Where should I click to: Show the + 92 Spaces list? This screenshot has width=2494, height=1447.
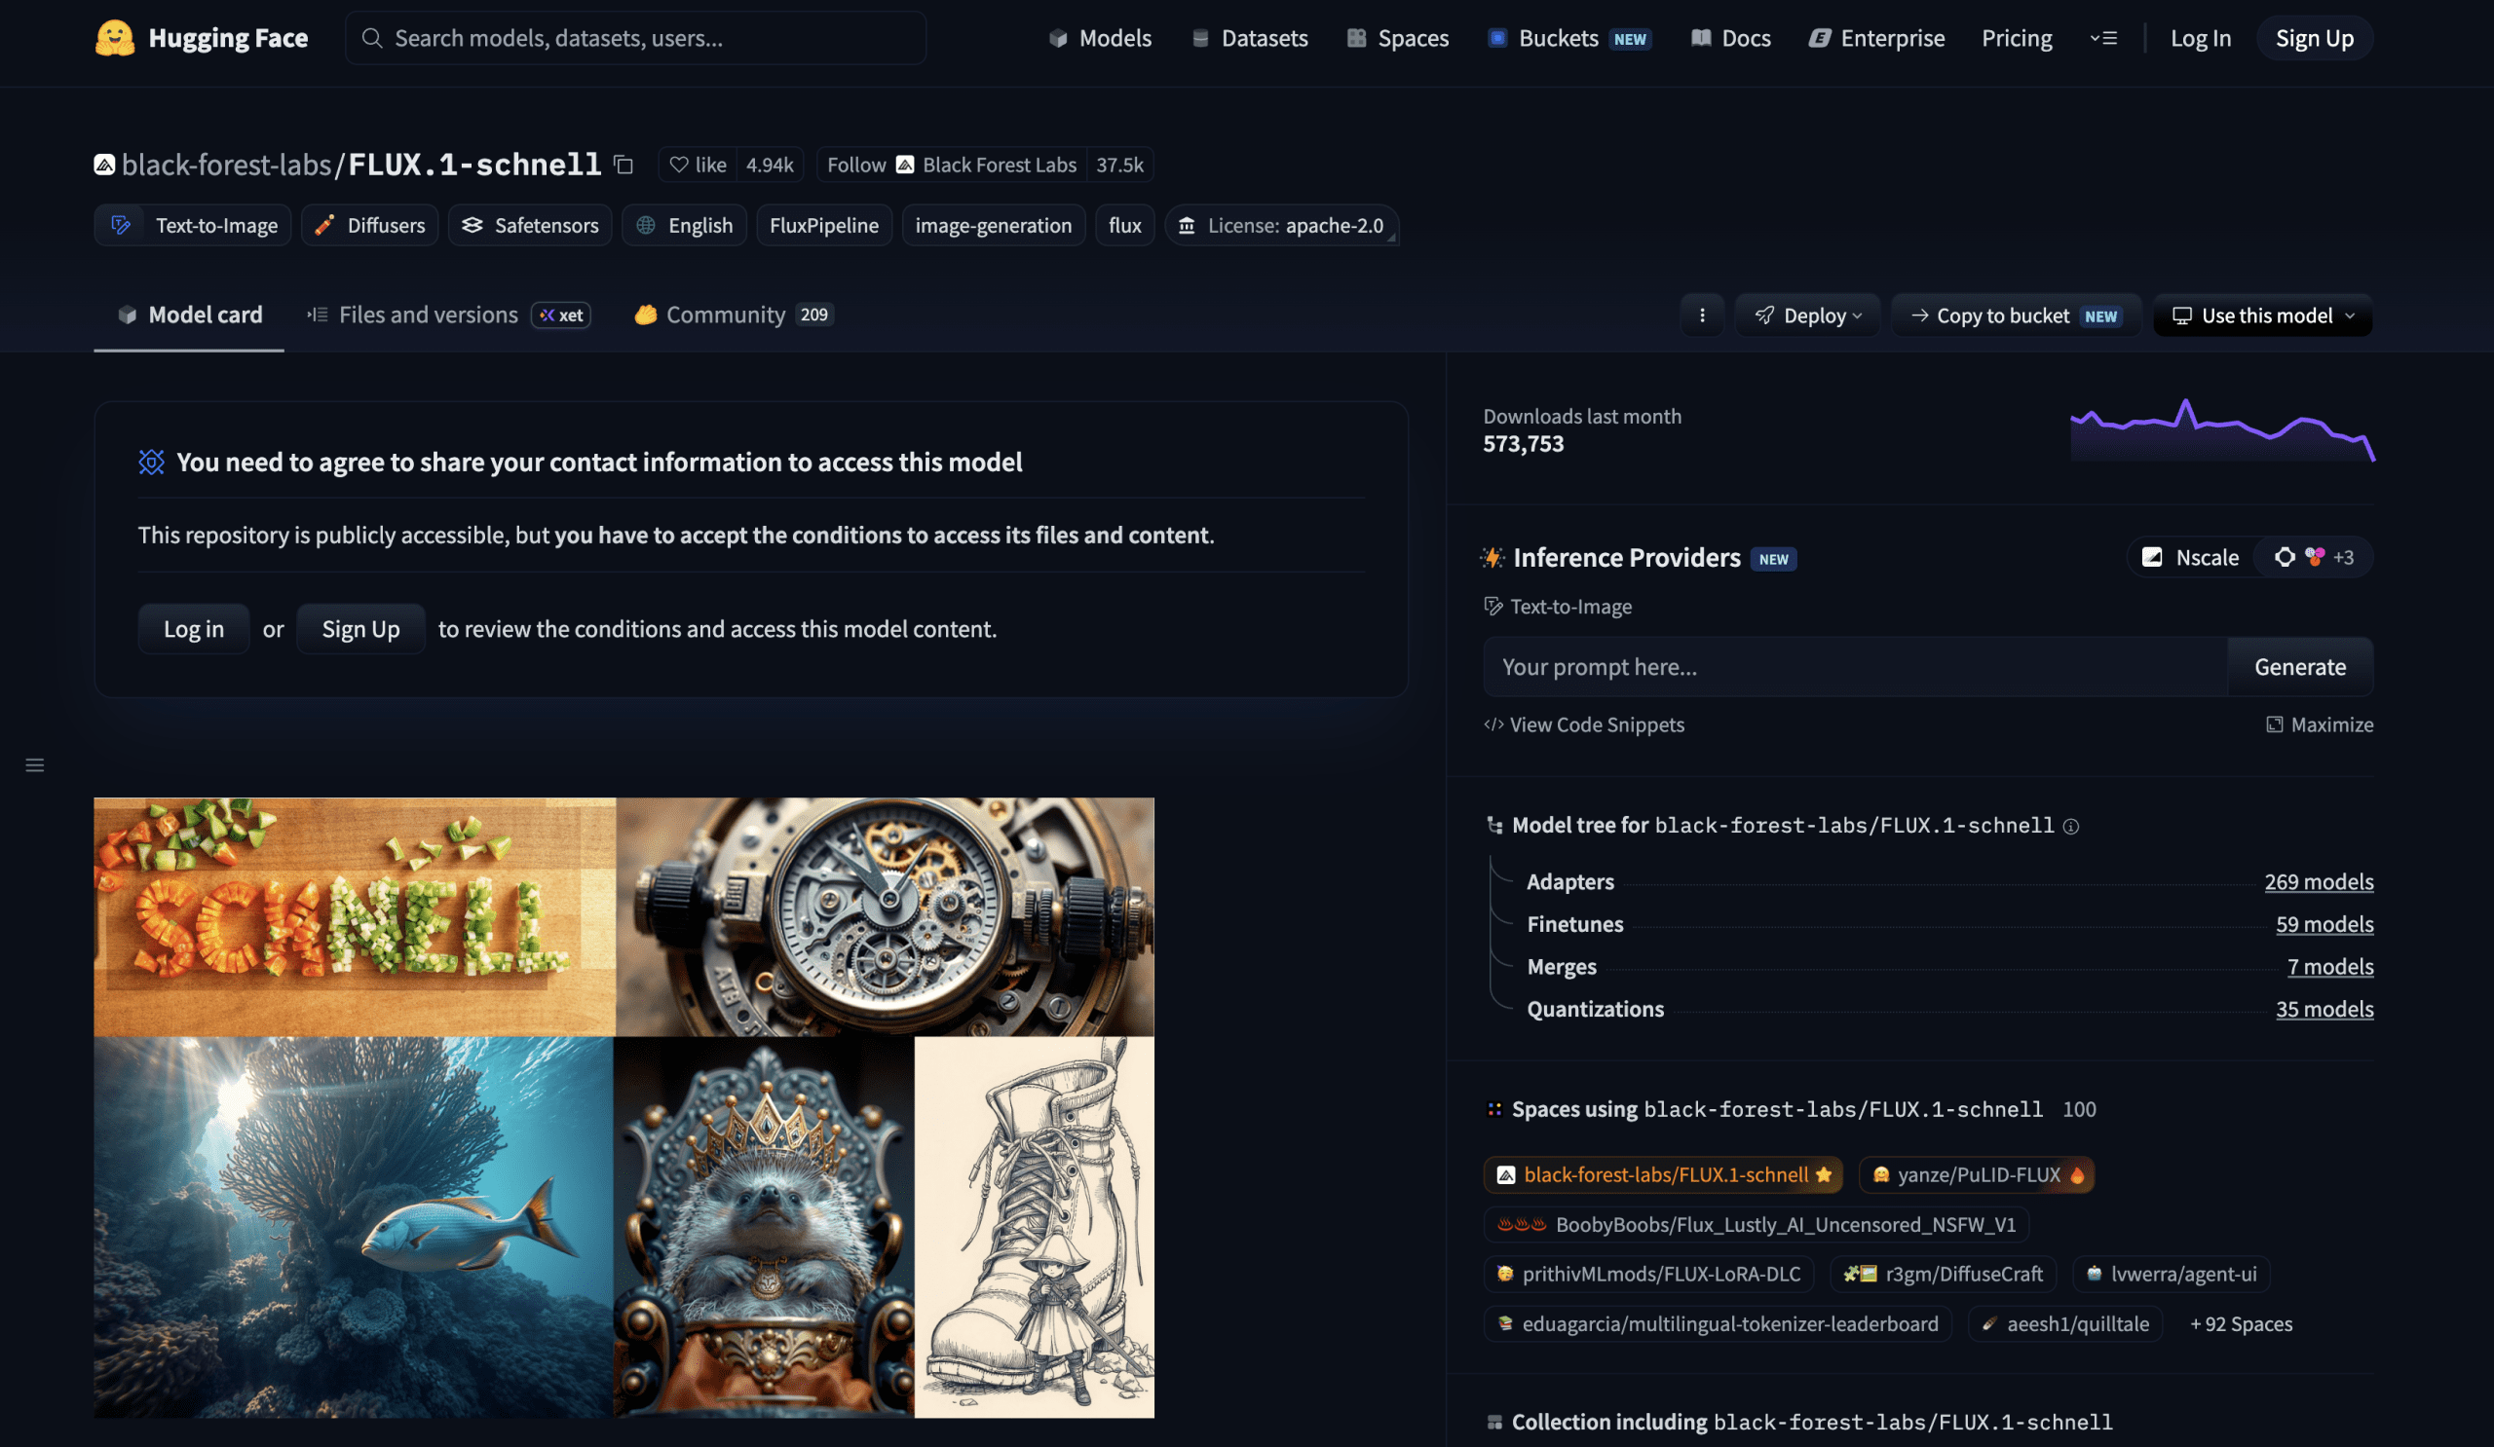coord(2241,1323)
